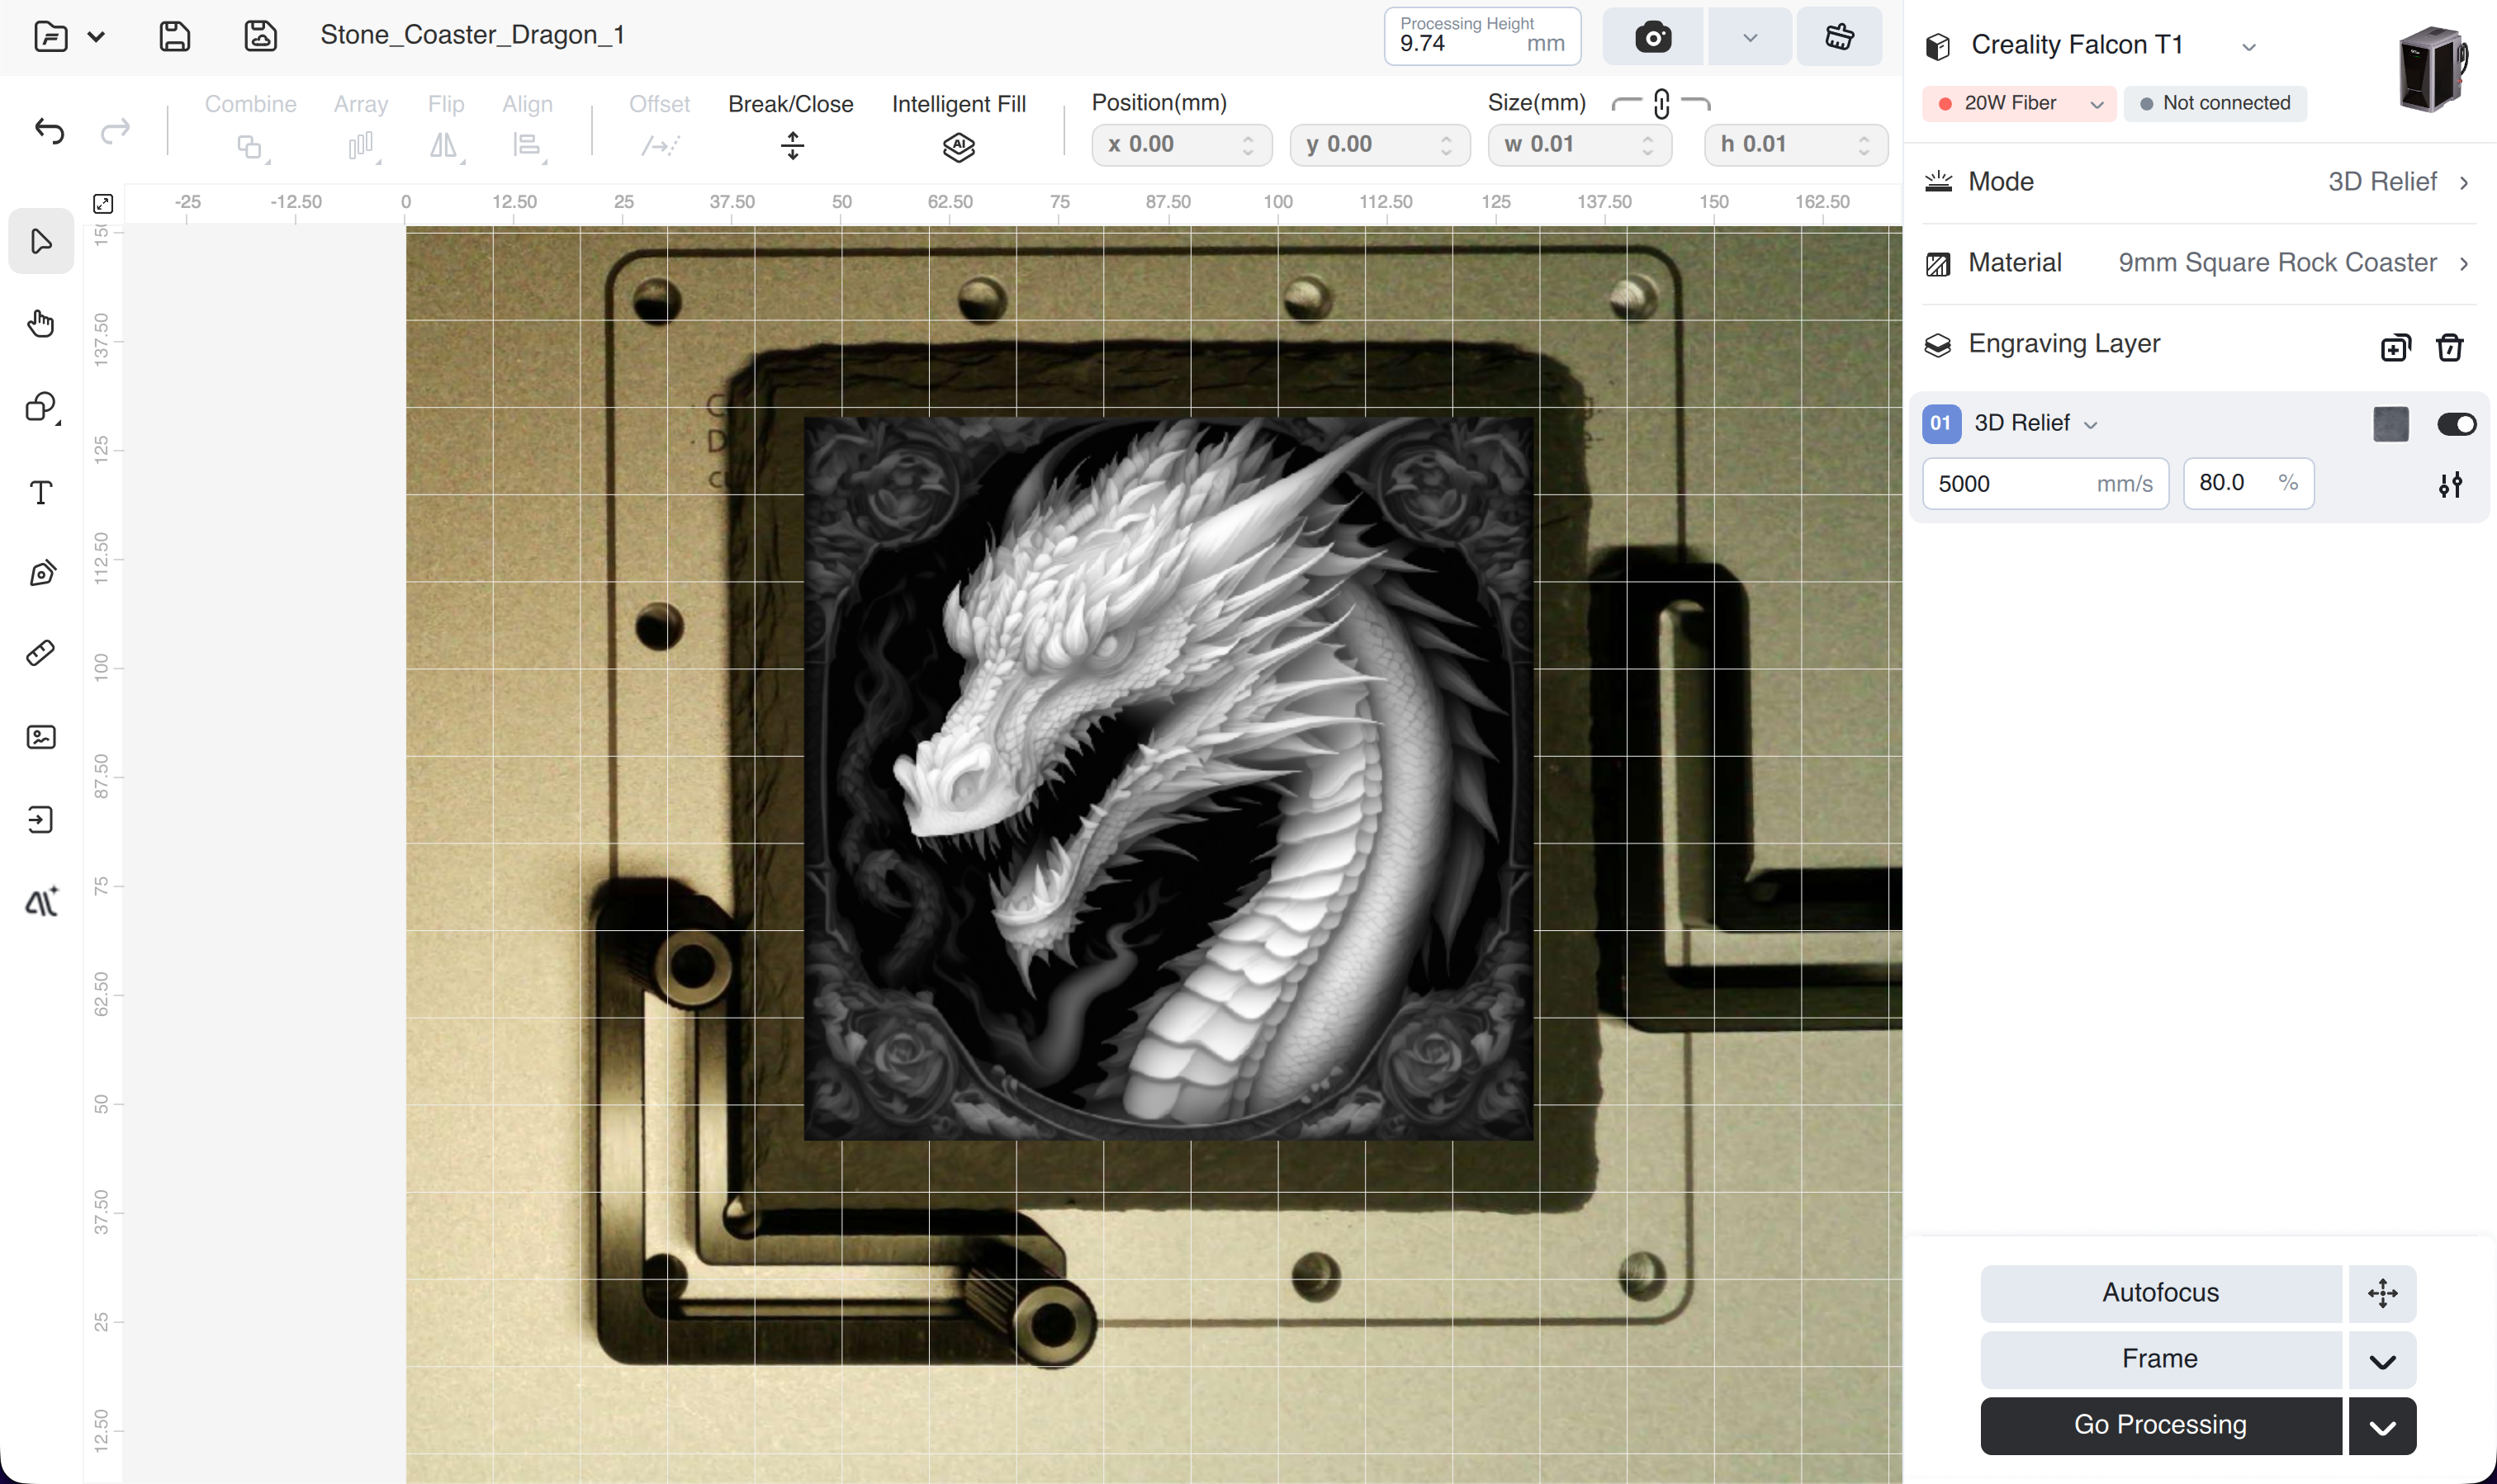The height and width of the screenshot is (1484, 2497).
Task: Click the Processing Height input field
Action: (x=1483, y=37)
